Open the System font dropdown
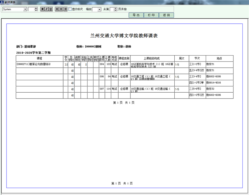Viewport: 249px width, 195px height. [25, 9]
